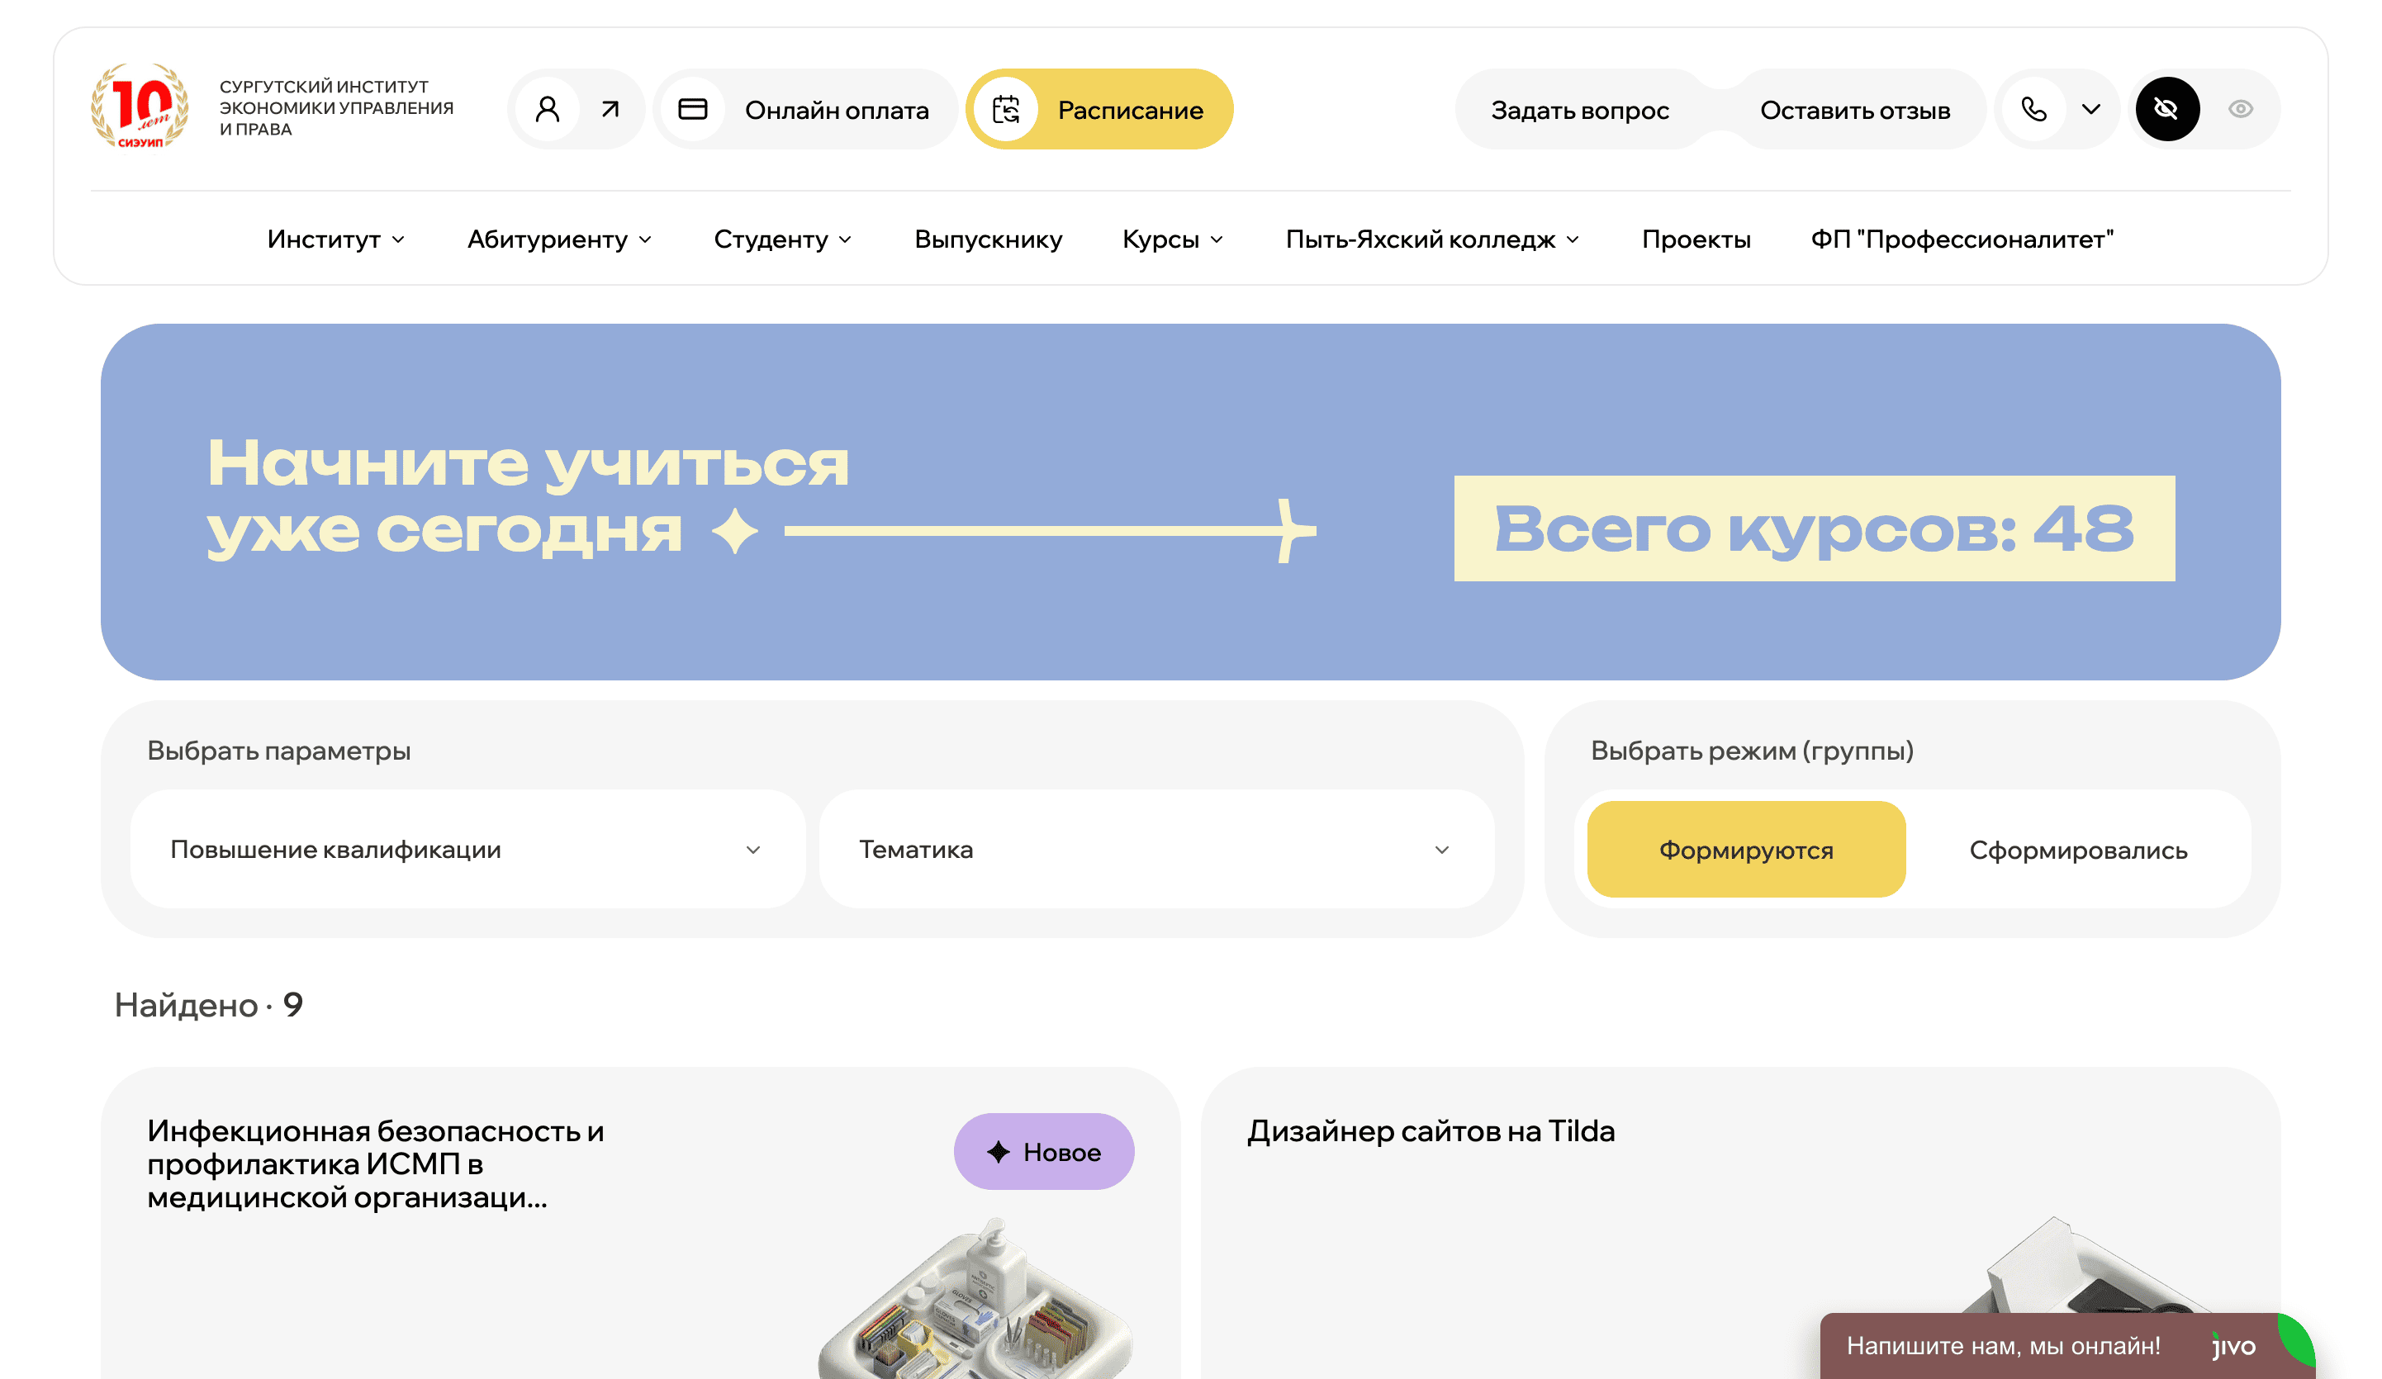This screenshot has width=2382, height=1379.
Task: Click Задать вопрос button
Action: coord(1581,110)
